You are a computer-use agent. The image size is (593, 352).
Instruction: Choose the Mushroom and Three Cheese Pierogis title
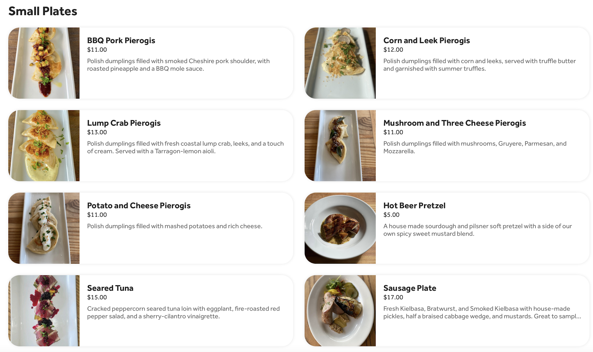point(454,123)
